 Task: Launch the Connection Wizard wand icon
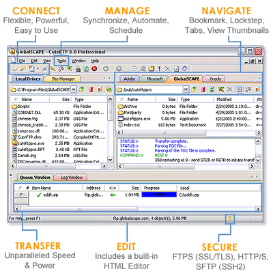click(x=23, y=68)
